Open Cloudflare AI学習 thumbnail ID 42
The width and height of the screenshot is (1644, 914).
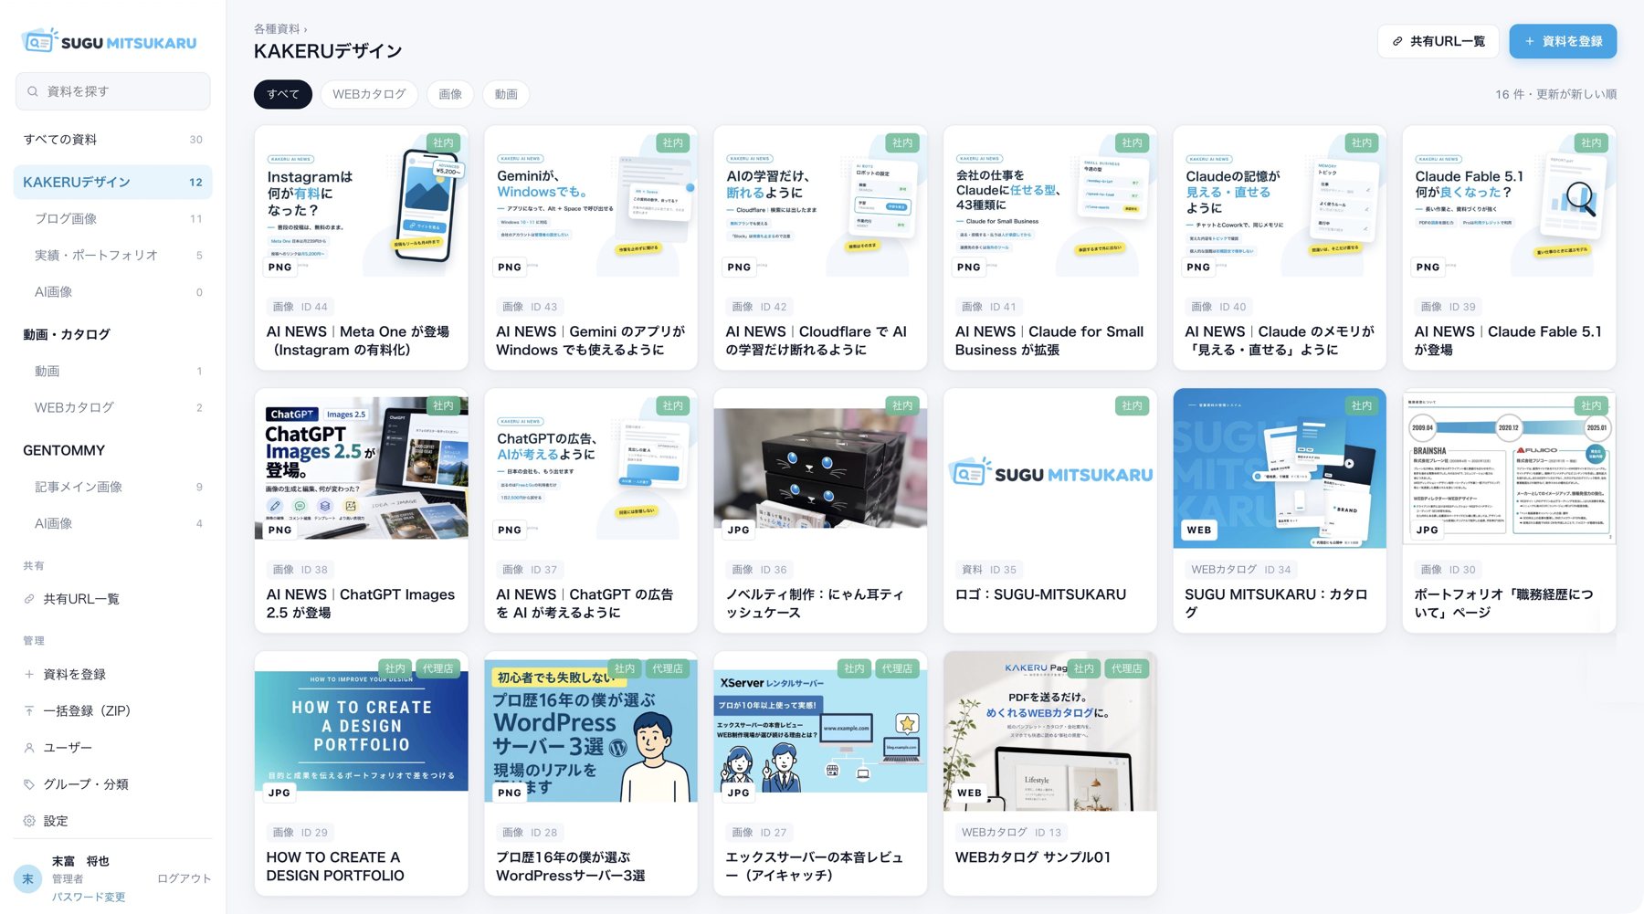pyautogui.click(x=820, y=205)
